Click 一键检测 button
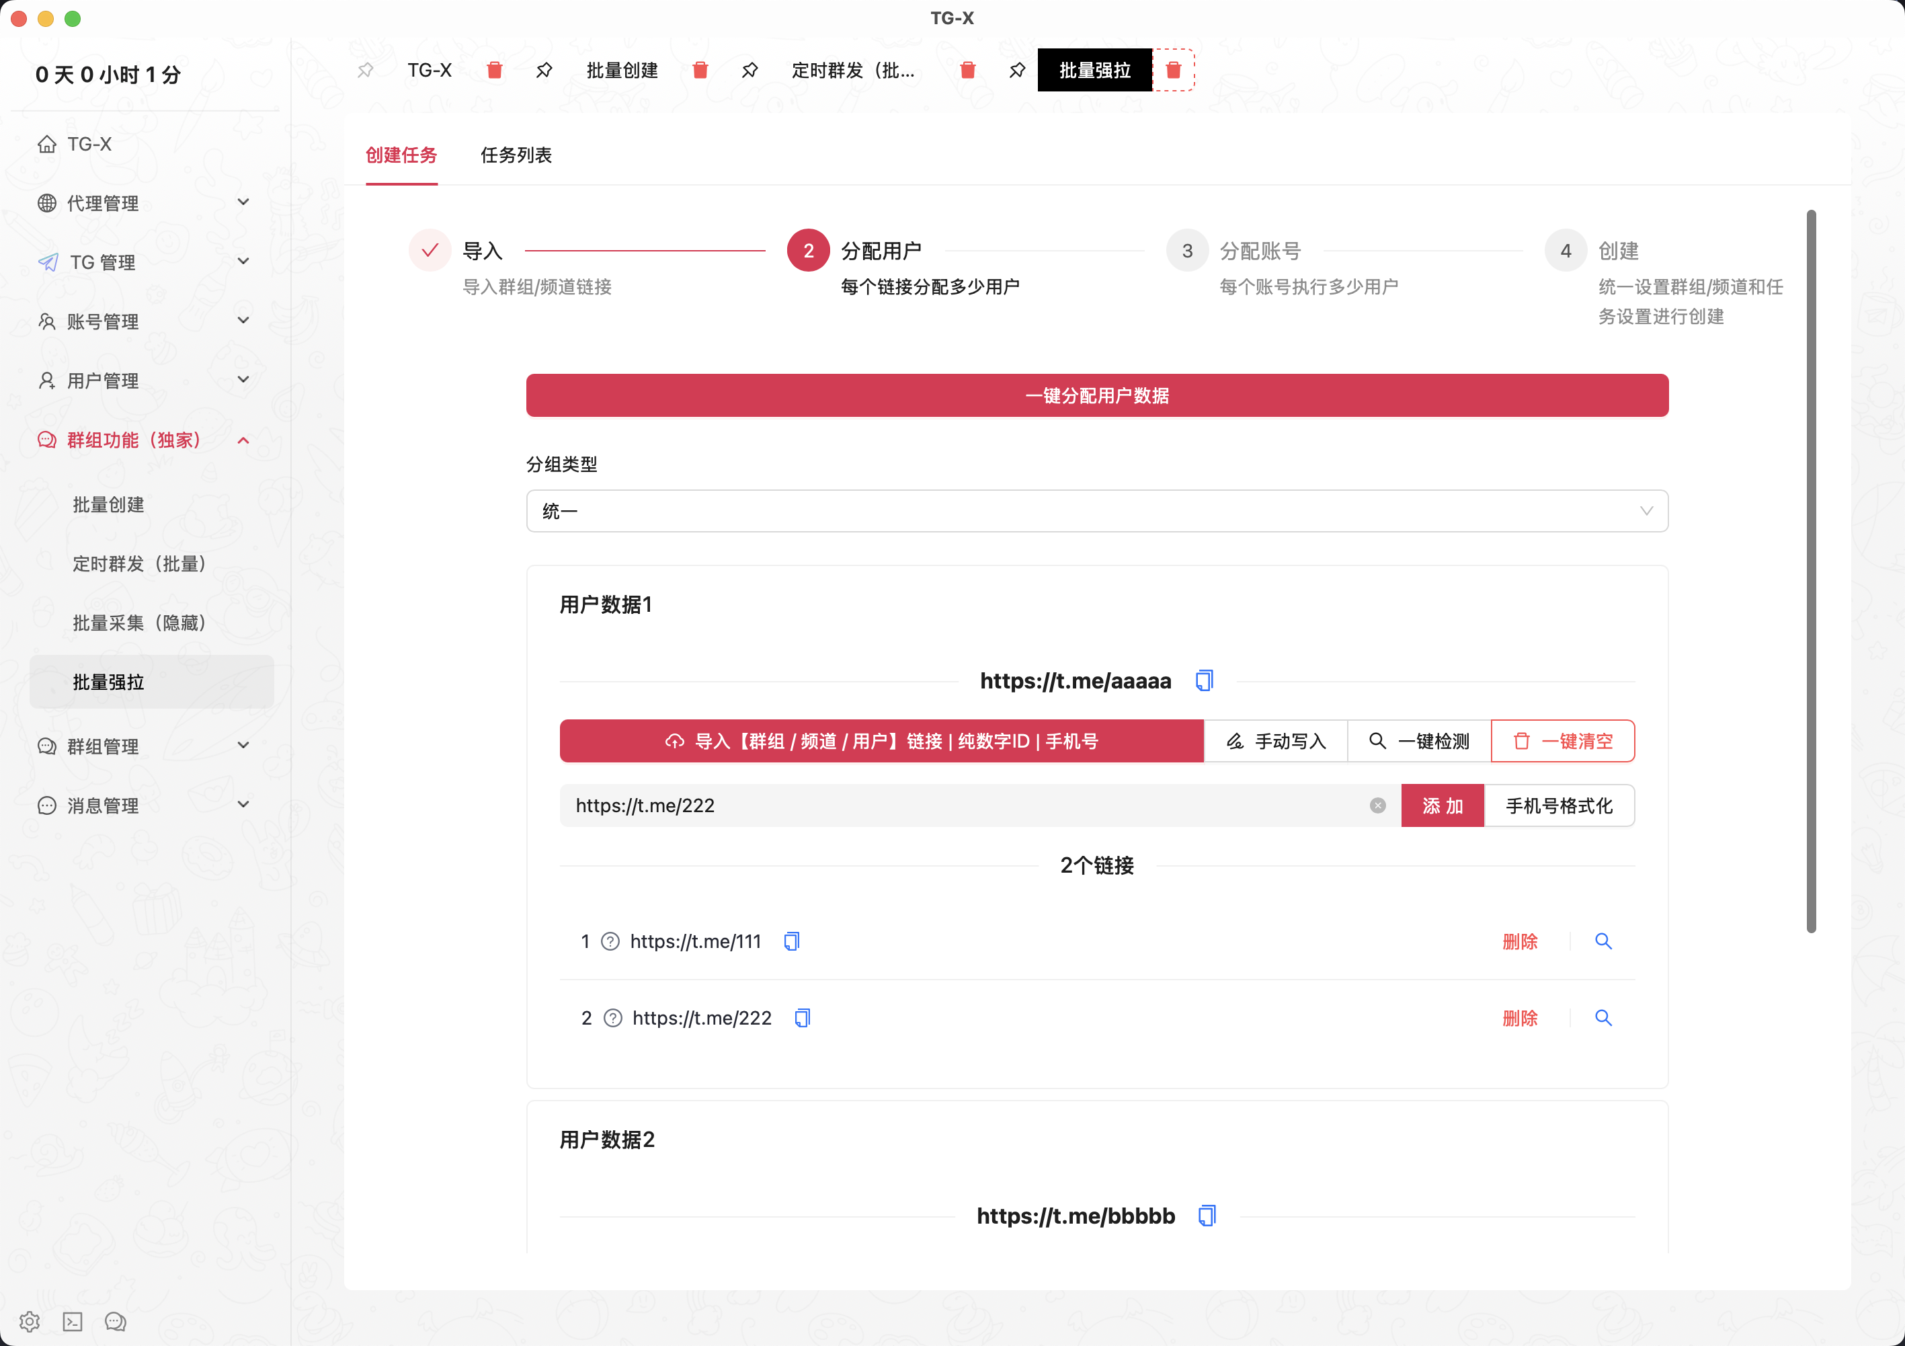 (1419, 741)
